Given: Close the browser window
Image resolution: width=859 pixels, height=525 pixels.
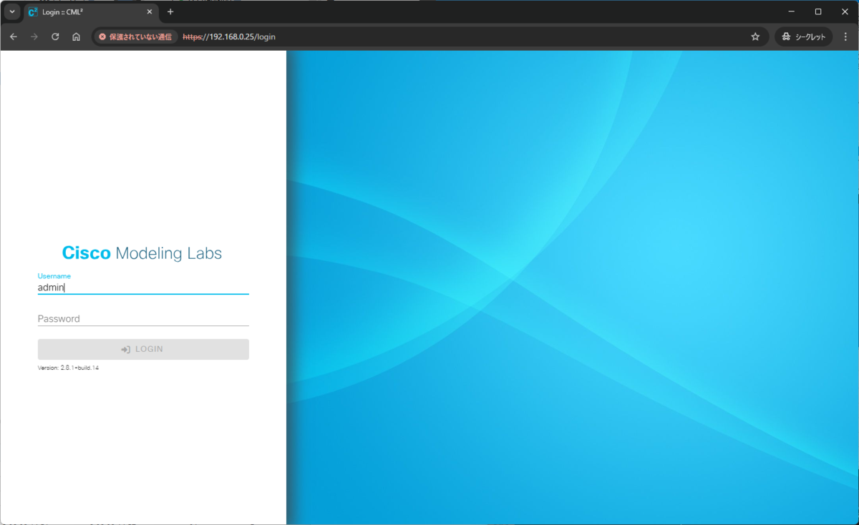Looking at the screenshot, I should point(845,11).
